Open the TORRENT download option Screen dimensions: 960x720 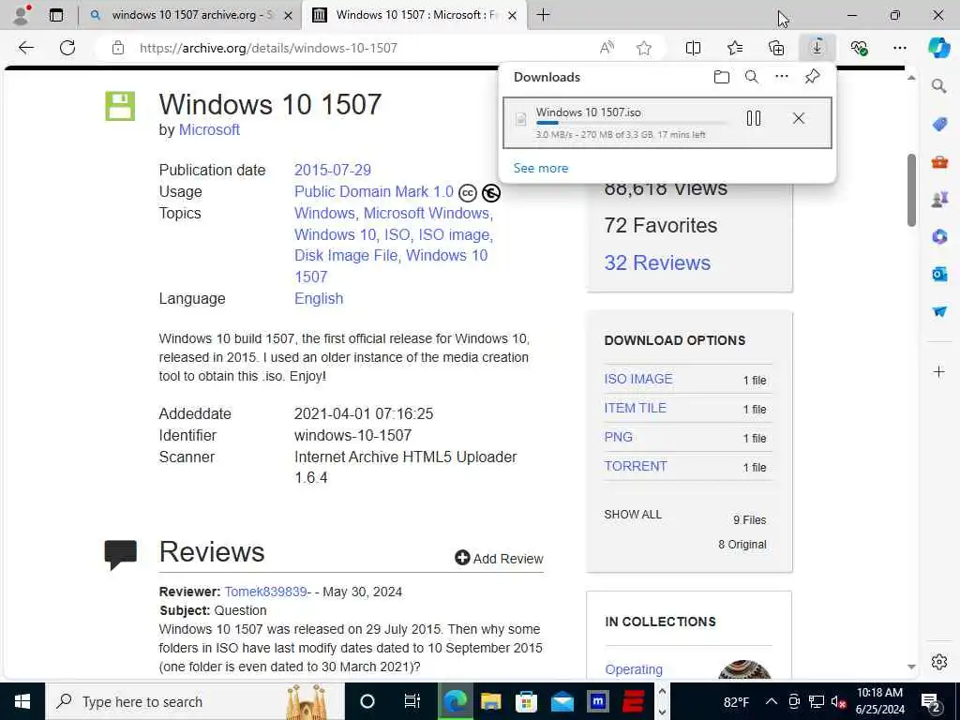click(x=636, y=466)
